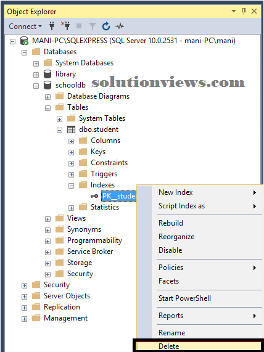The width and height of the screenshot is (264, 352).
Task: Open Activity Monitor pulse icon
Action: pyautogui.click(x=120, y=27)
